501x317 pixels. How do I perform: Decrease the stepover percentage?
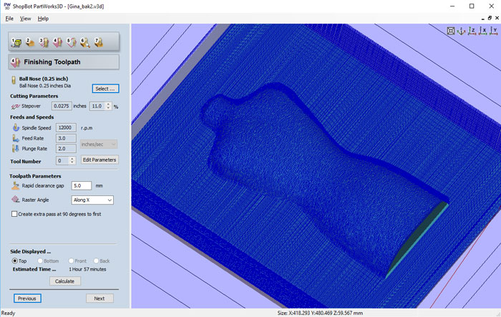point(108,108)
